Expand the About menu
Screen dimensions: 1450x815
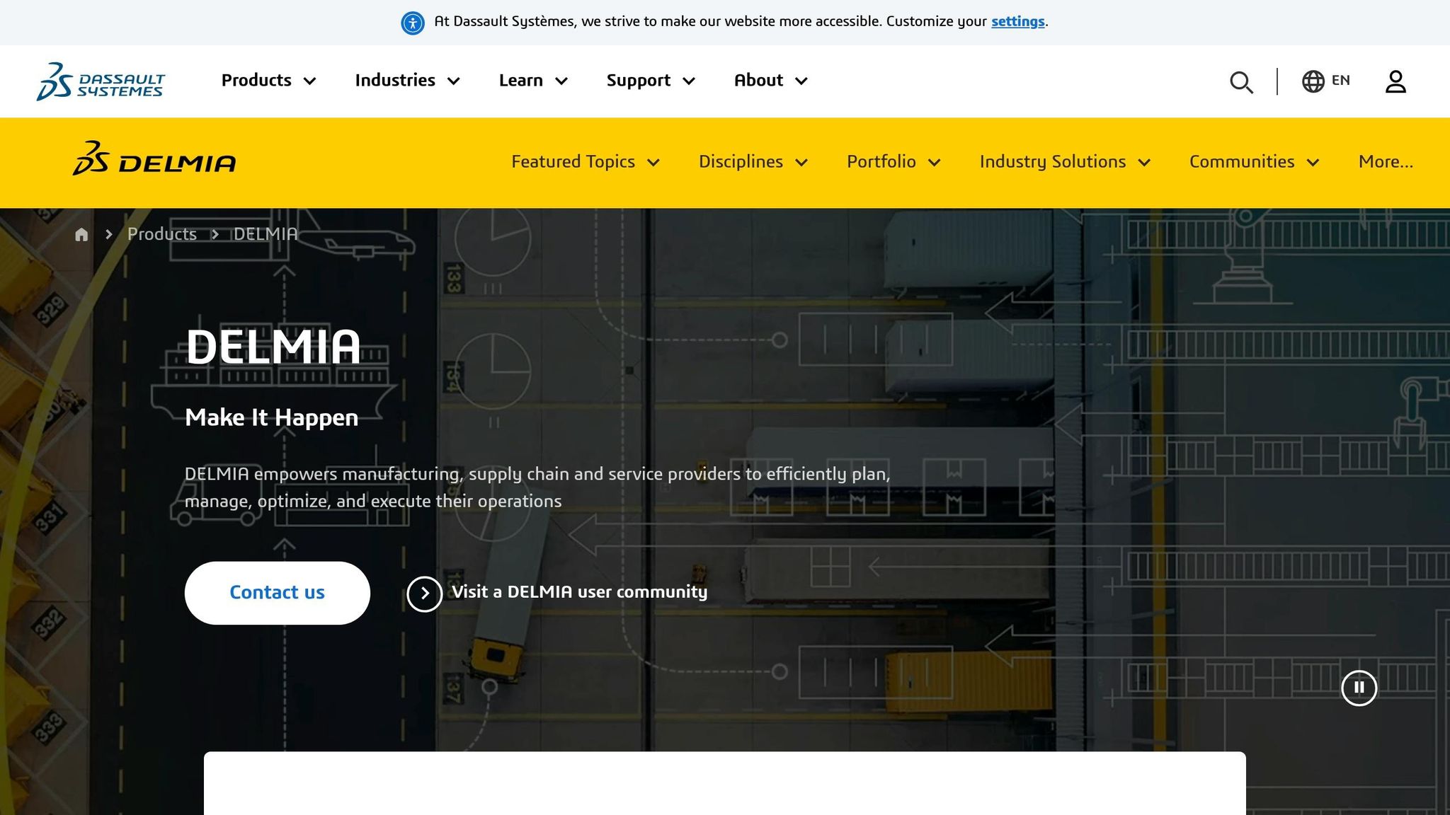click(771, 81)
